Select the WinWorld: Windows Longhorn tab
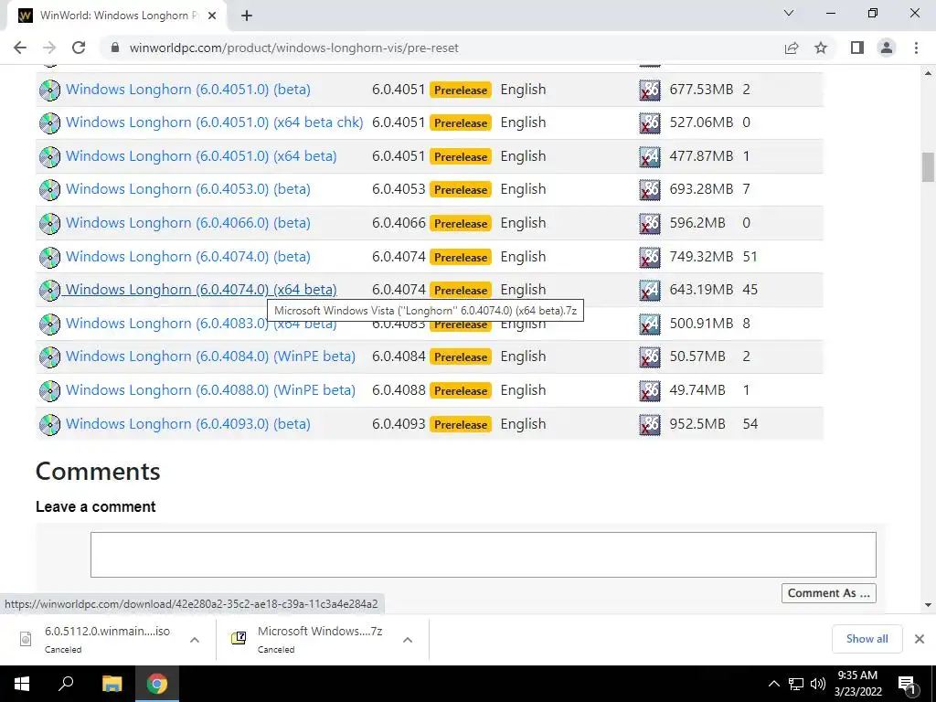The width and height of the screenshot is (936, 702). [x=116, y=16]
